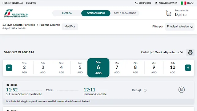Image resolution: width=197 pixels, height=111 pixels.
Task: Click the Modifica button
Action: (x=70, y=27)
